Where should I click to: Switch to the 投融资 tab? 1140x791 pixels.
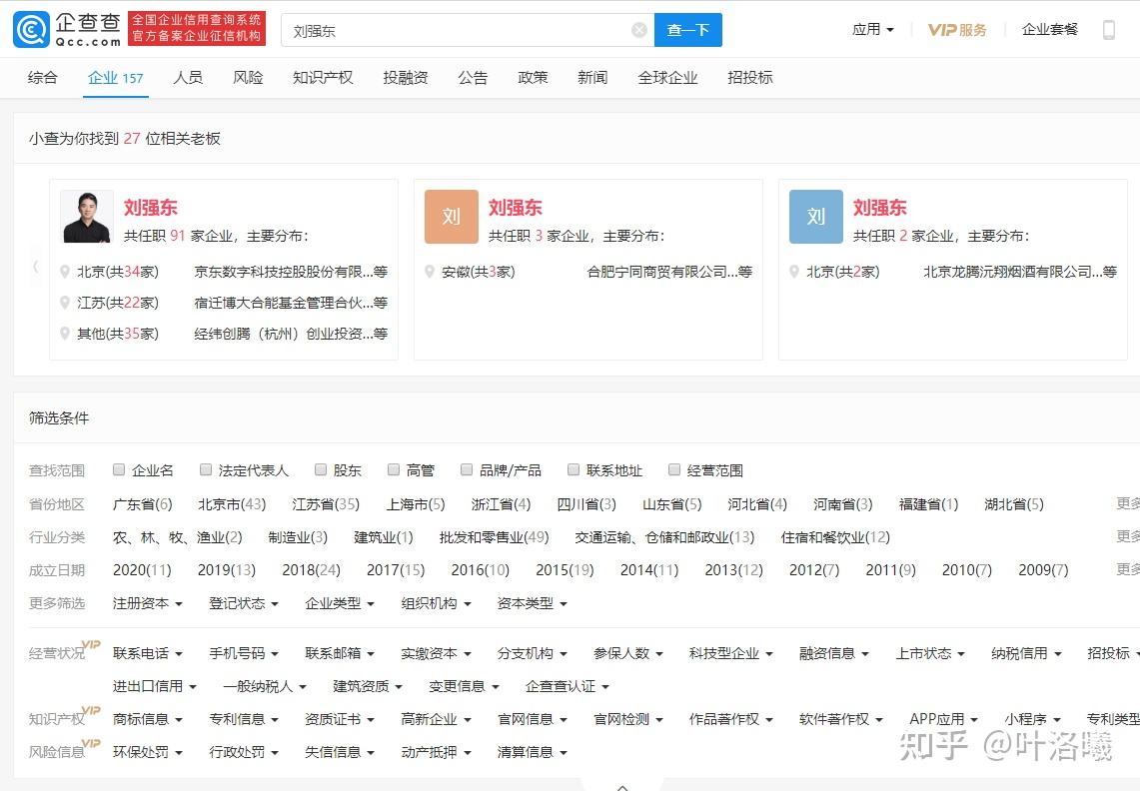click(x=405, y=78)
